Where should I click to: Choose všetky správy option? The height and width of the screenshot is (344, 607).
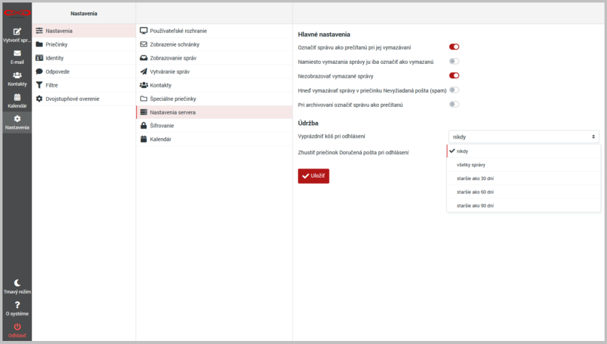[x=524, y=164]
